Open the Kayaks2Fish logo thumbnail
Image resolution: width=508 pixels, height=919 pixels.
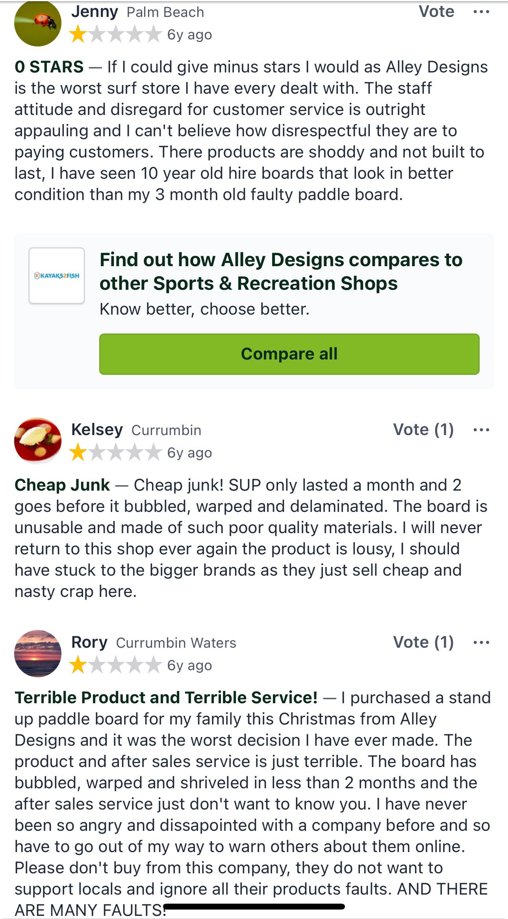pyautogui.click(x=57, y=276)
